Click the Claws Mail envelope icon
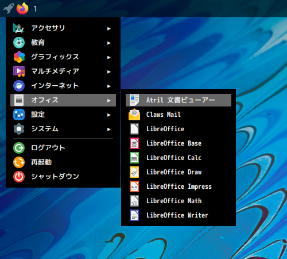 134,115
